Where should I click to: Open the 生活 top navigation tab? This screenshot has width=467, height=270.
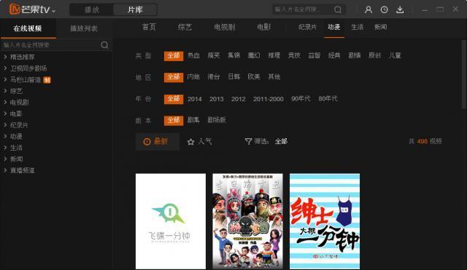(x=357, y=27)
